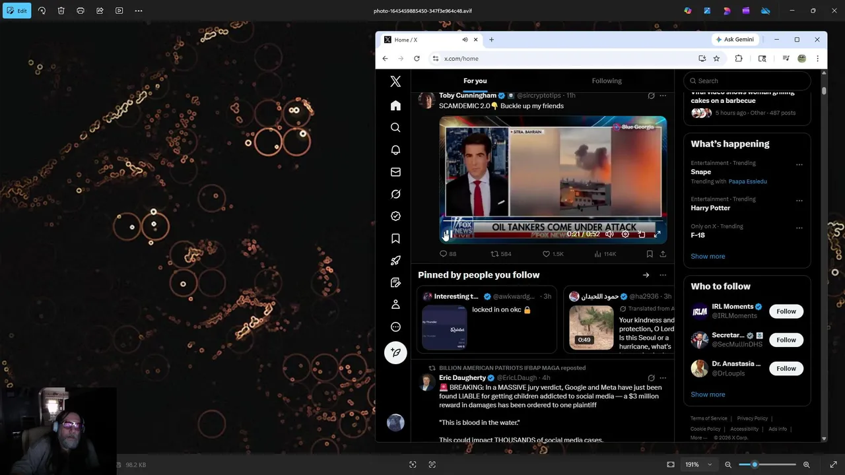
Task: Reply to Toby Cunningham post (88)
Action: [x=448, y=254]
